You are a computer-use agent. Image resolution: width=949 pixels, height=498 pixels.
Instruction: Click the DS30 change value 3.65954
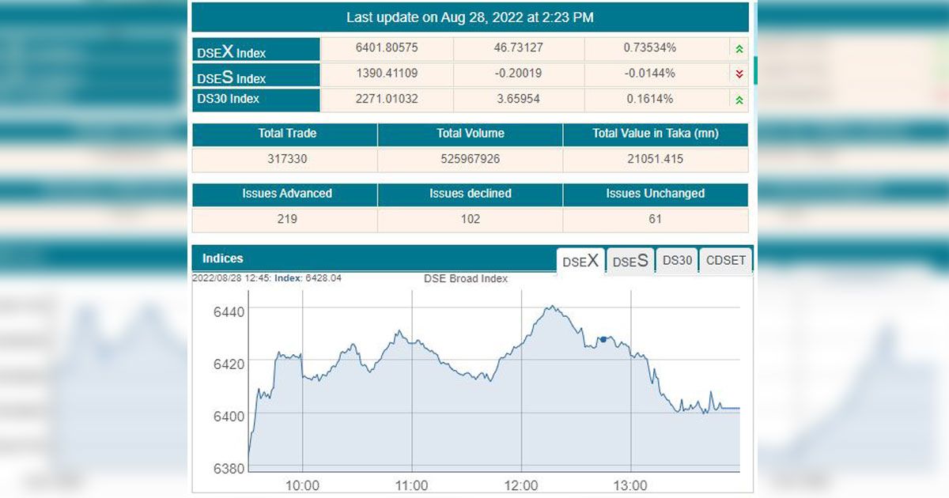[519, 99]
